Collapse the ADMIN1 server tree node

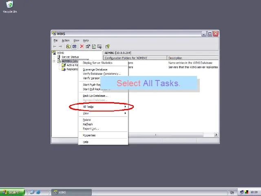point(54,61)
